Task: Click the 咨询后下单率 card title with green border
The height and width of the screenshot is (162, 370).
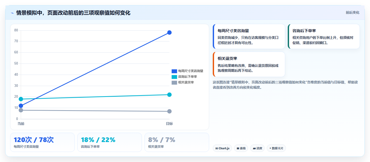Action: [x=304, y=31]
